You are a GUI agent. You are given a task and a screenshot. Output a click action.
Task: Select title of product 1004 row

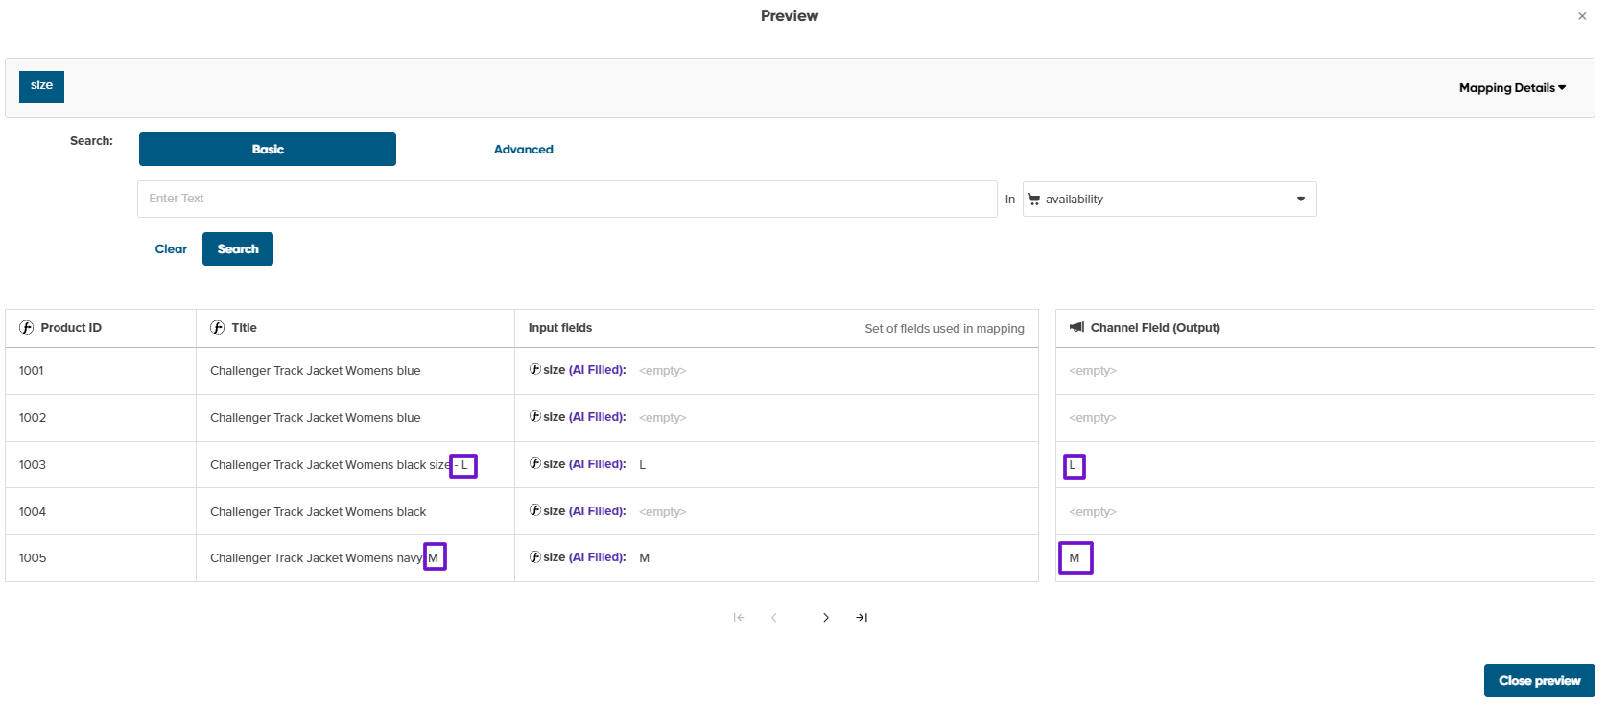pos(319,512)
